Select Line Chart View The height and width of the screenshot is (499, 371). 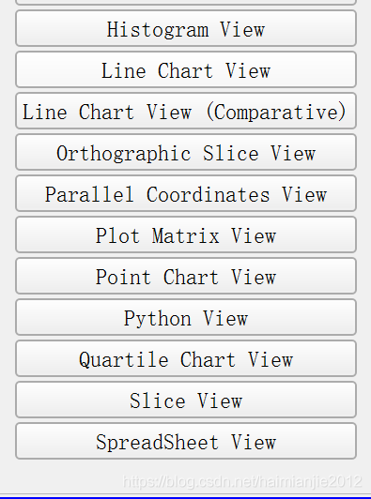click(x=186, y=69)
